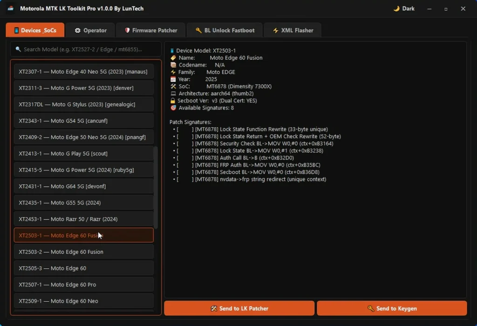The height and width of the screenshot is (326, 477).
Task: Close the toolkit window
Action: (x=463, y=9)
